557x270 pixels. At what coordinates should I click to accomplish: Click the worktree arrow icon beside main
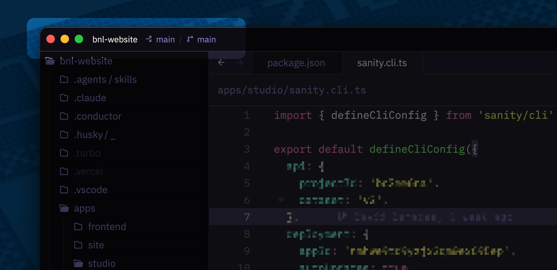[149, 39]
